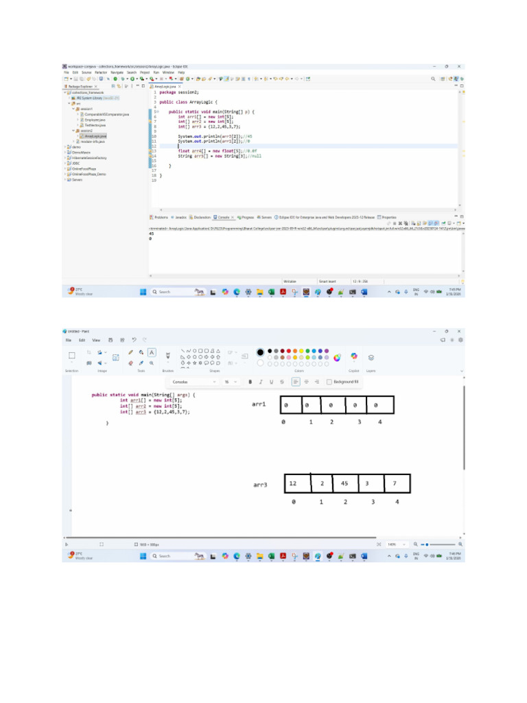
Task: Select the red color swatch in Paint
Action: (289, 351)
